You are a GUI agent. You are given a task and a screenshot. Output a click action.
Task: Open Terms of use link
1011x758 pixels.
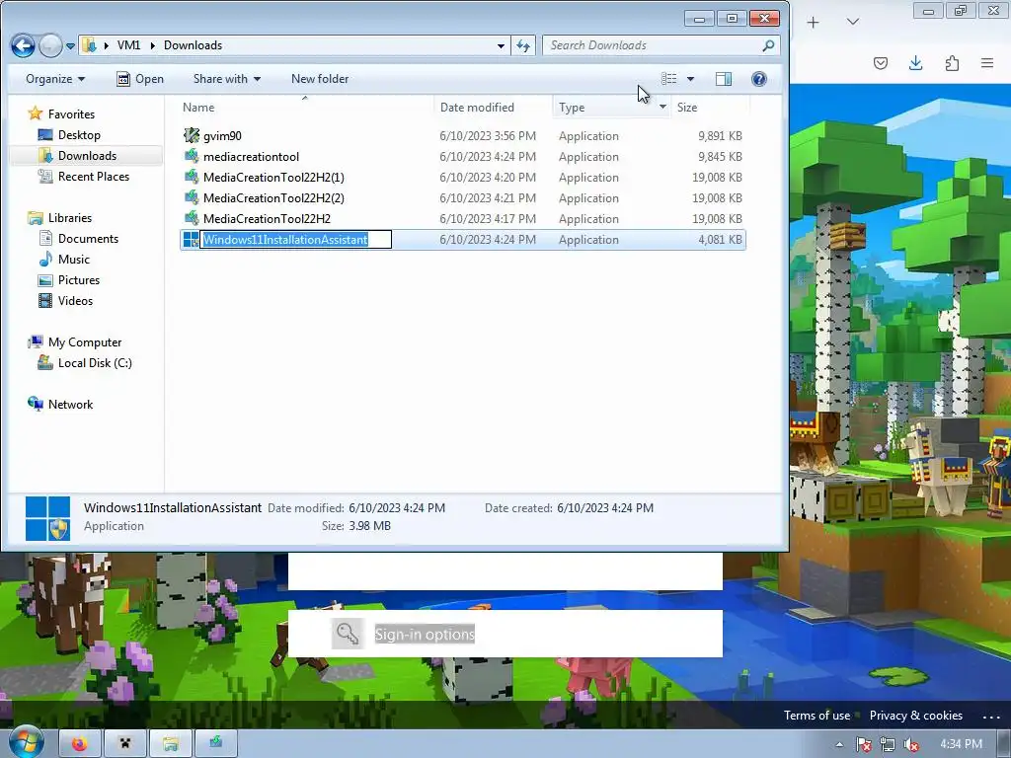(817, 716)
